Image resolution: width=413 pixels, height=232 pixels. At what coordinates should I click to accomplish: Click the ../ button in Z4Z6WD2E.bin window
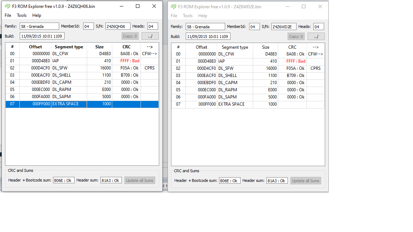[316, 37]
